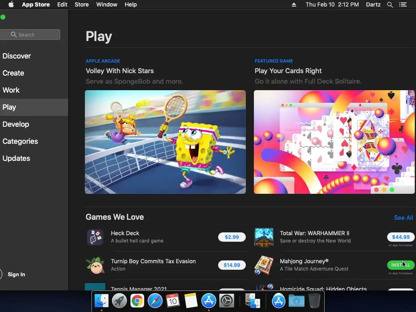Open Google Chrome in the Dock
416x312 pixels.
(137, 301)
